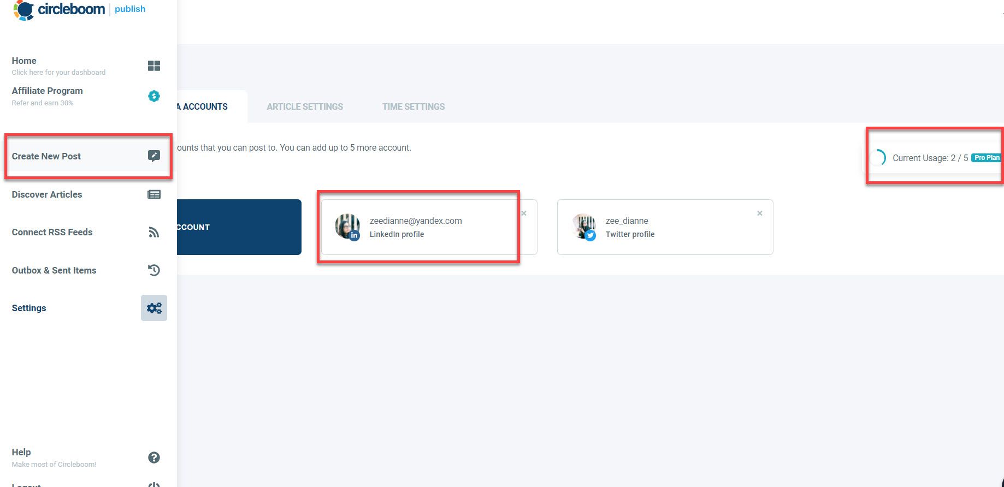The image size is (1004, 487).
Task: Select the zee_dianne Twitter profile card
Action: (665, 227)
